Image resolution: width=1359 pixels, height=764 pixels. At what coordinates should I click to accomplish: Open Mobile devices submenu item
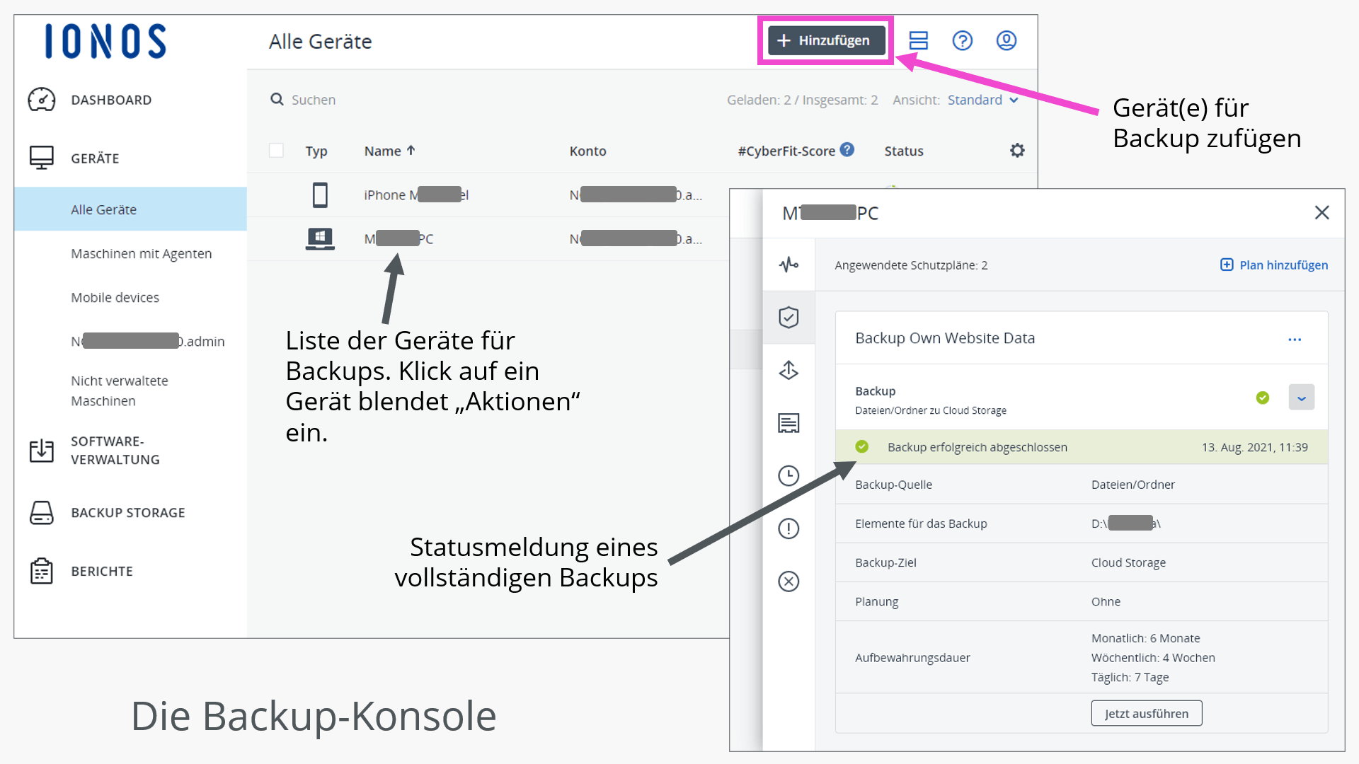[115, 297]
